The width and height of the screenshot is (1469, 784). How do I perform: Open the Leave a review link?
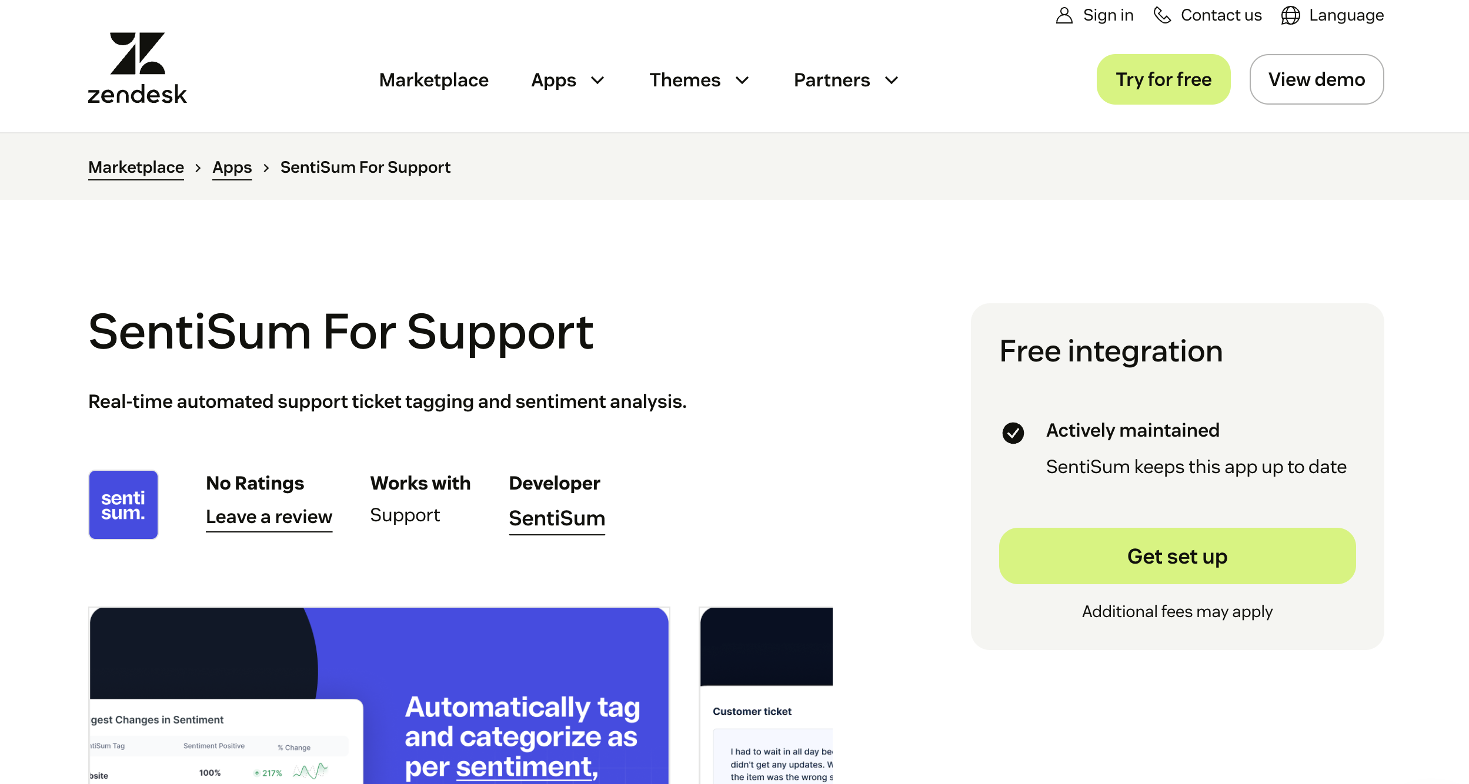[x=269, y=517]
